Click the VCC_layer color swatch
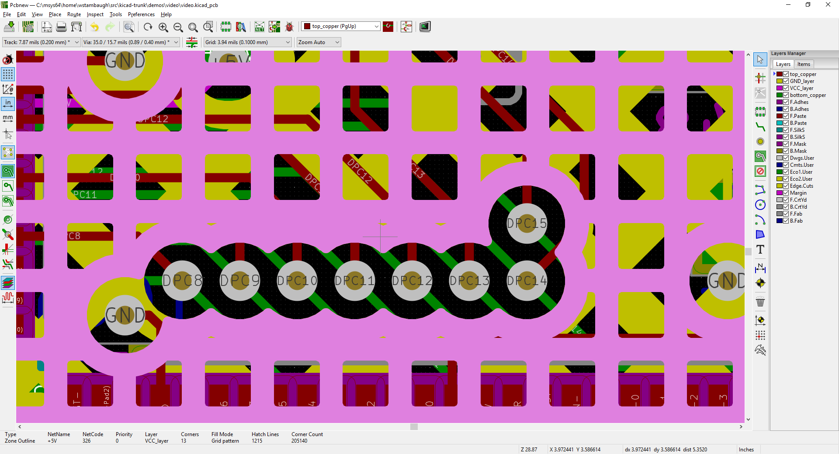839x454 pixels. (x=780, y=88)
